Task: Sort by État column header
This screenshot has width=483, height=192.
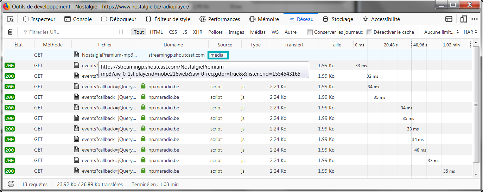Action: (19, 45)
